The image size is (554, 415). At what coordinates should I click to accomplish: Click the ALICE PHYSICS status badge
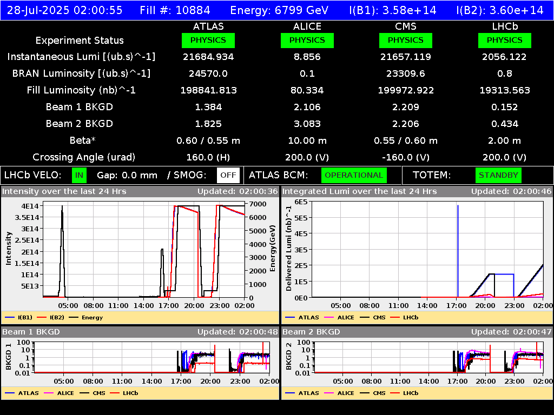[x=307, y=40]
